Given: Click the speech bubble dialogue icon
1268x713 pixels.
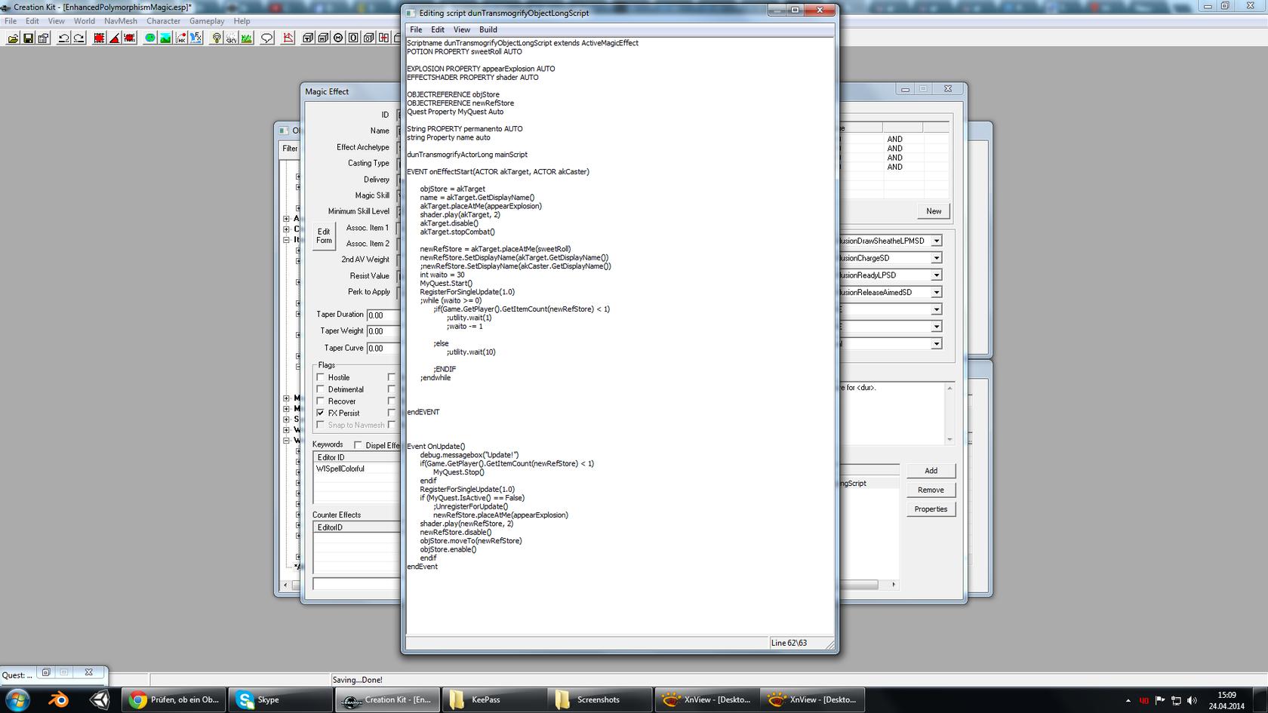Looking at the screenshot, I should point(267,38).
